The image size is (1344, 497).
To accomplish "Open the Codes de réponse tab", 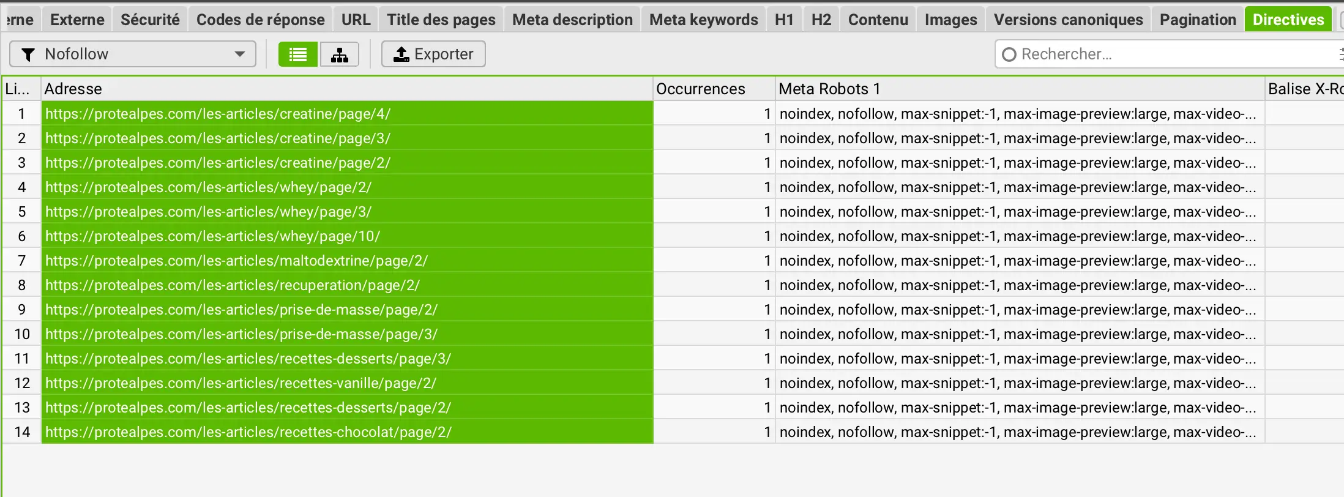I will click(x=260, y=20).
